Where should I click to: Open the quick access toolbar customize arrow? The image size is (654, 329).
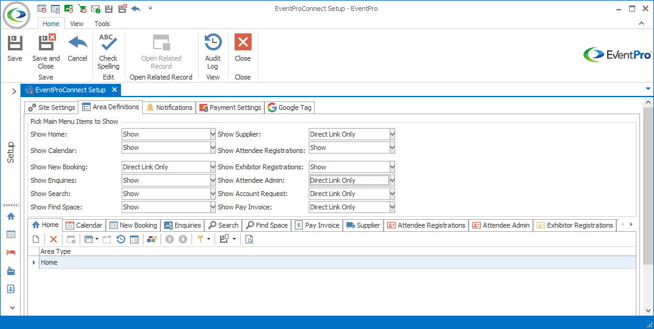[150, 8]
